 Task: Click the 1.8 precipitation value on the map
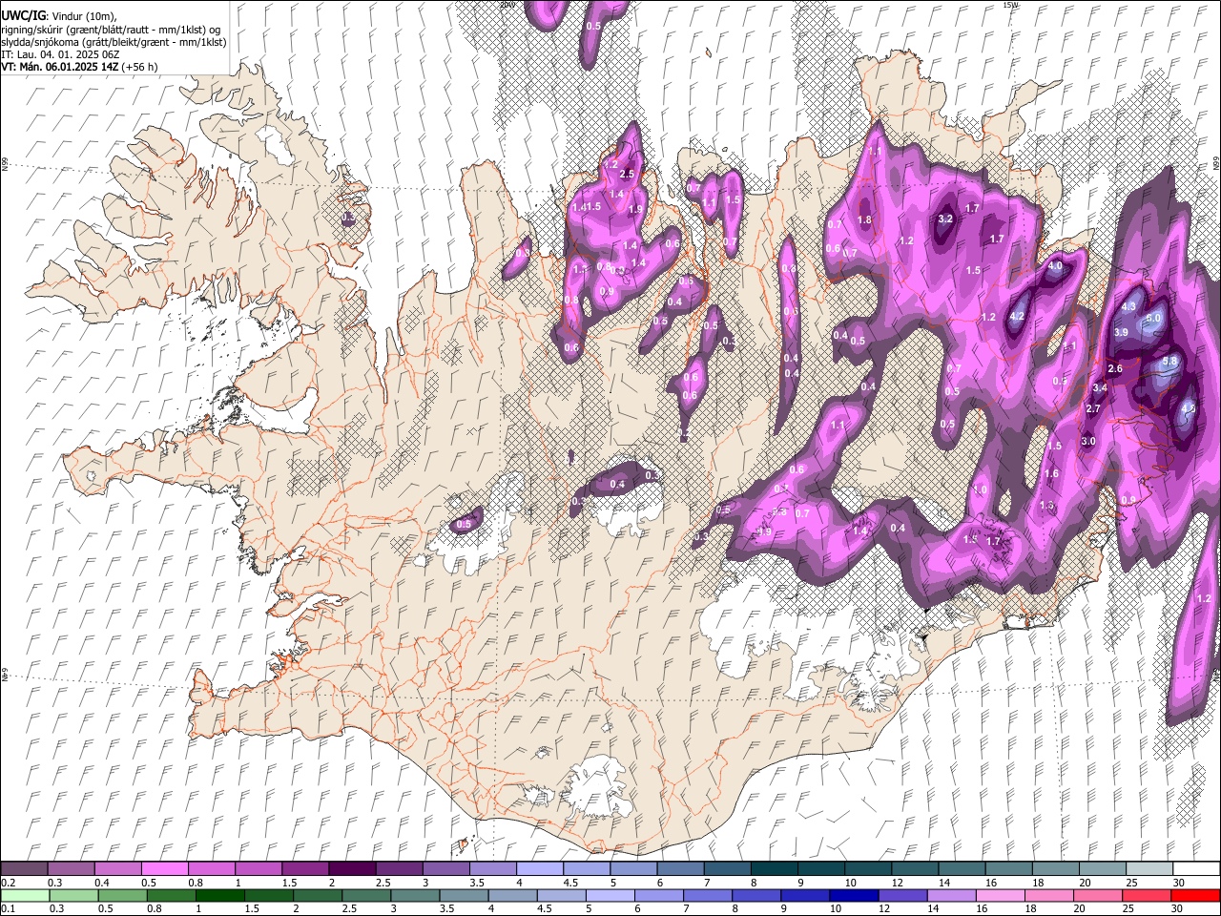[864, 219]
